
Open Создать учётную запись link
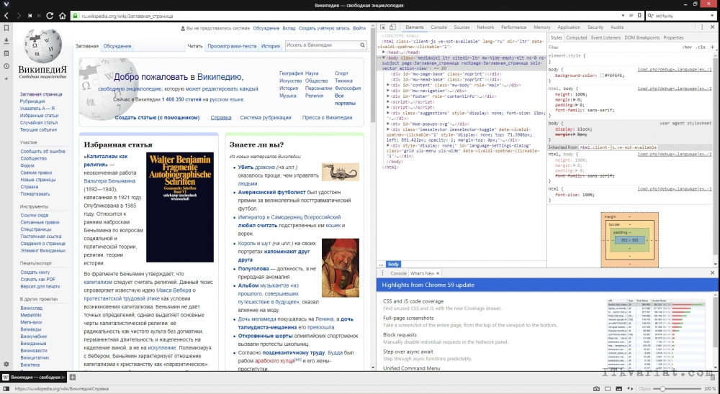tap(324, 28)
